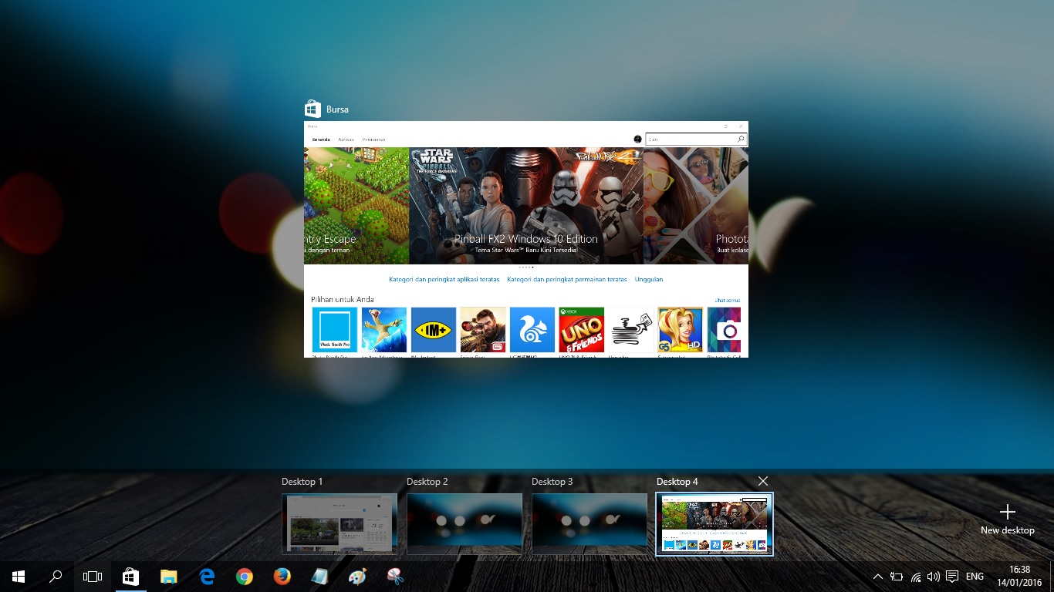Add a New desktop
The width and height of the screenshot is (1054, 592).
(x=1007, y=520)
